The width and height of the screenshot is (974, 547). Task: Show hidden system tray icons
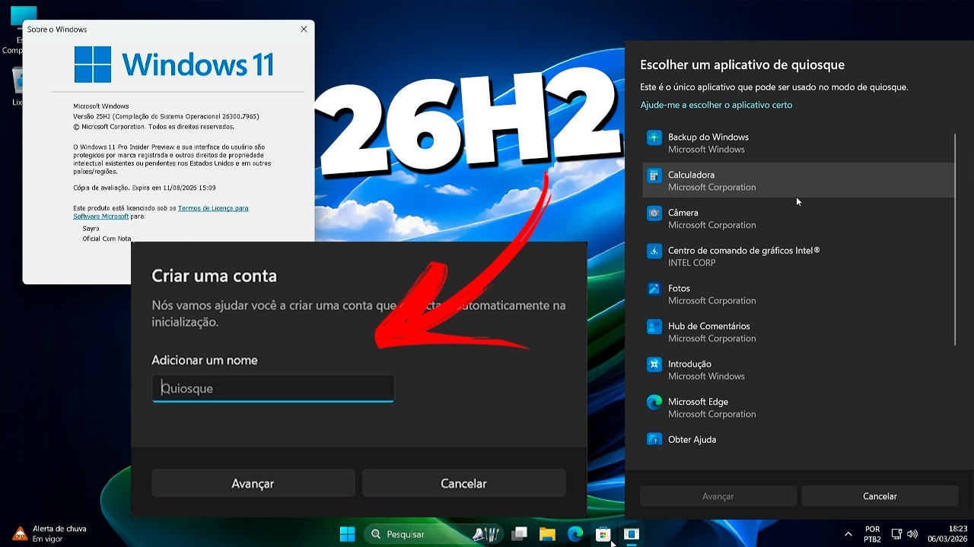[x=848, y=534]
